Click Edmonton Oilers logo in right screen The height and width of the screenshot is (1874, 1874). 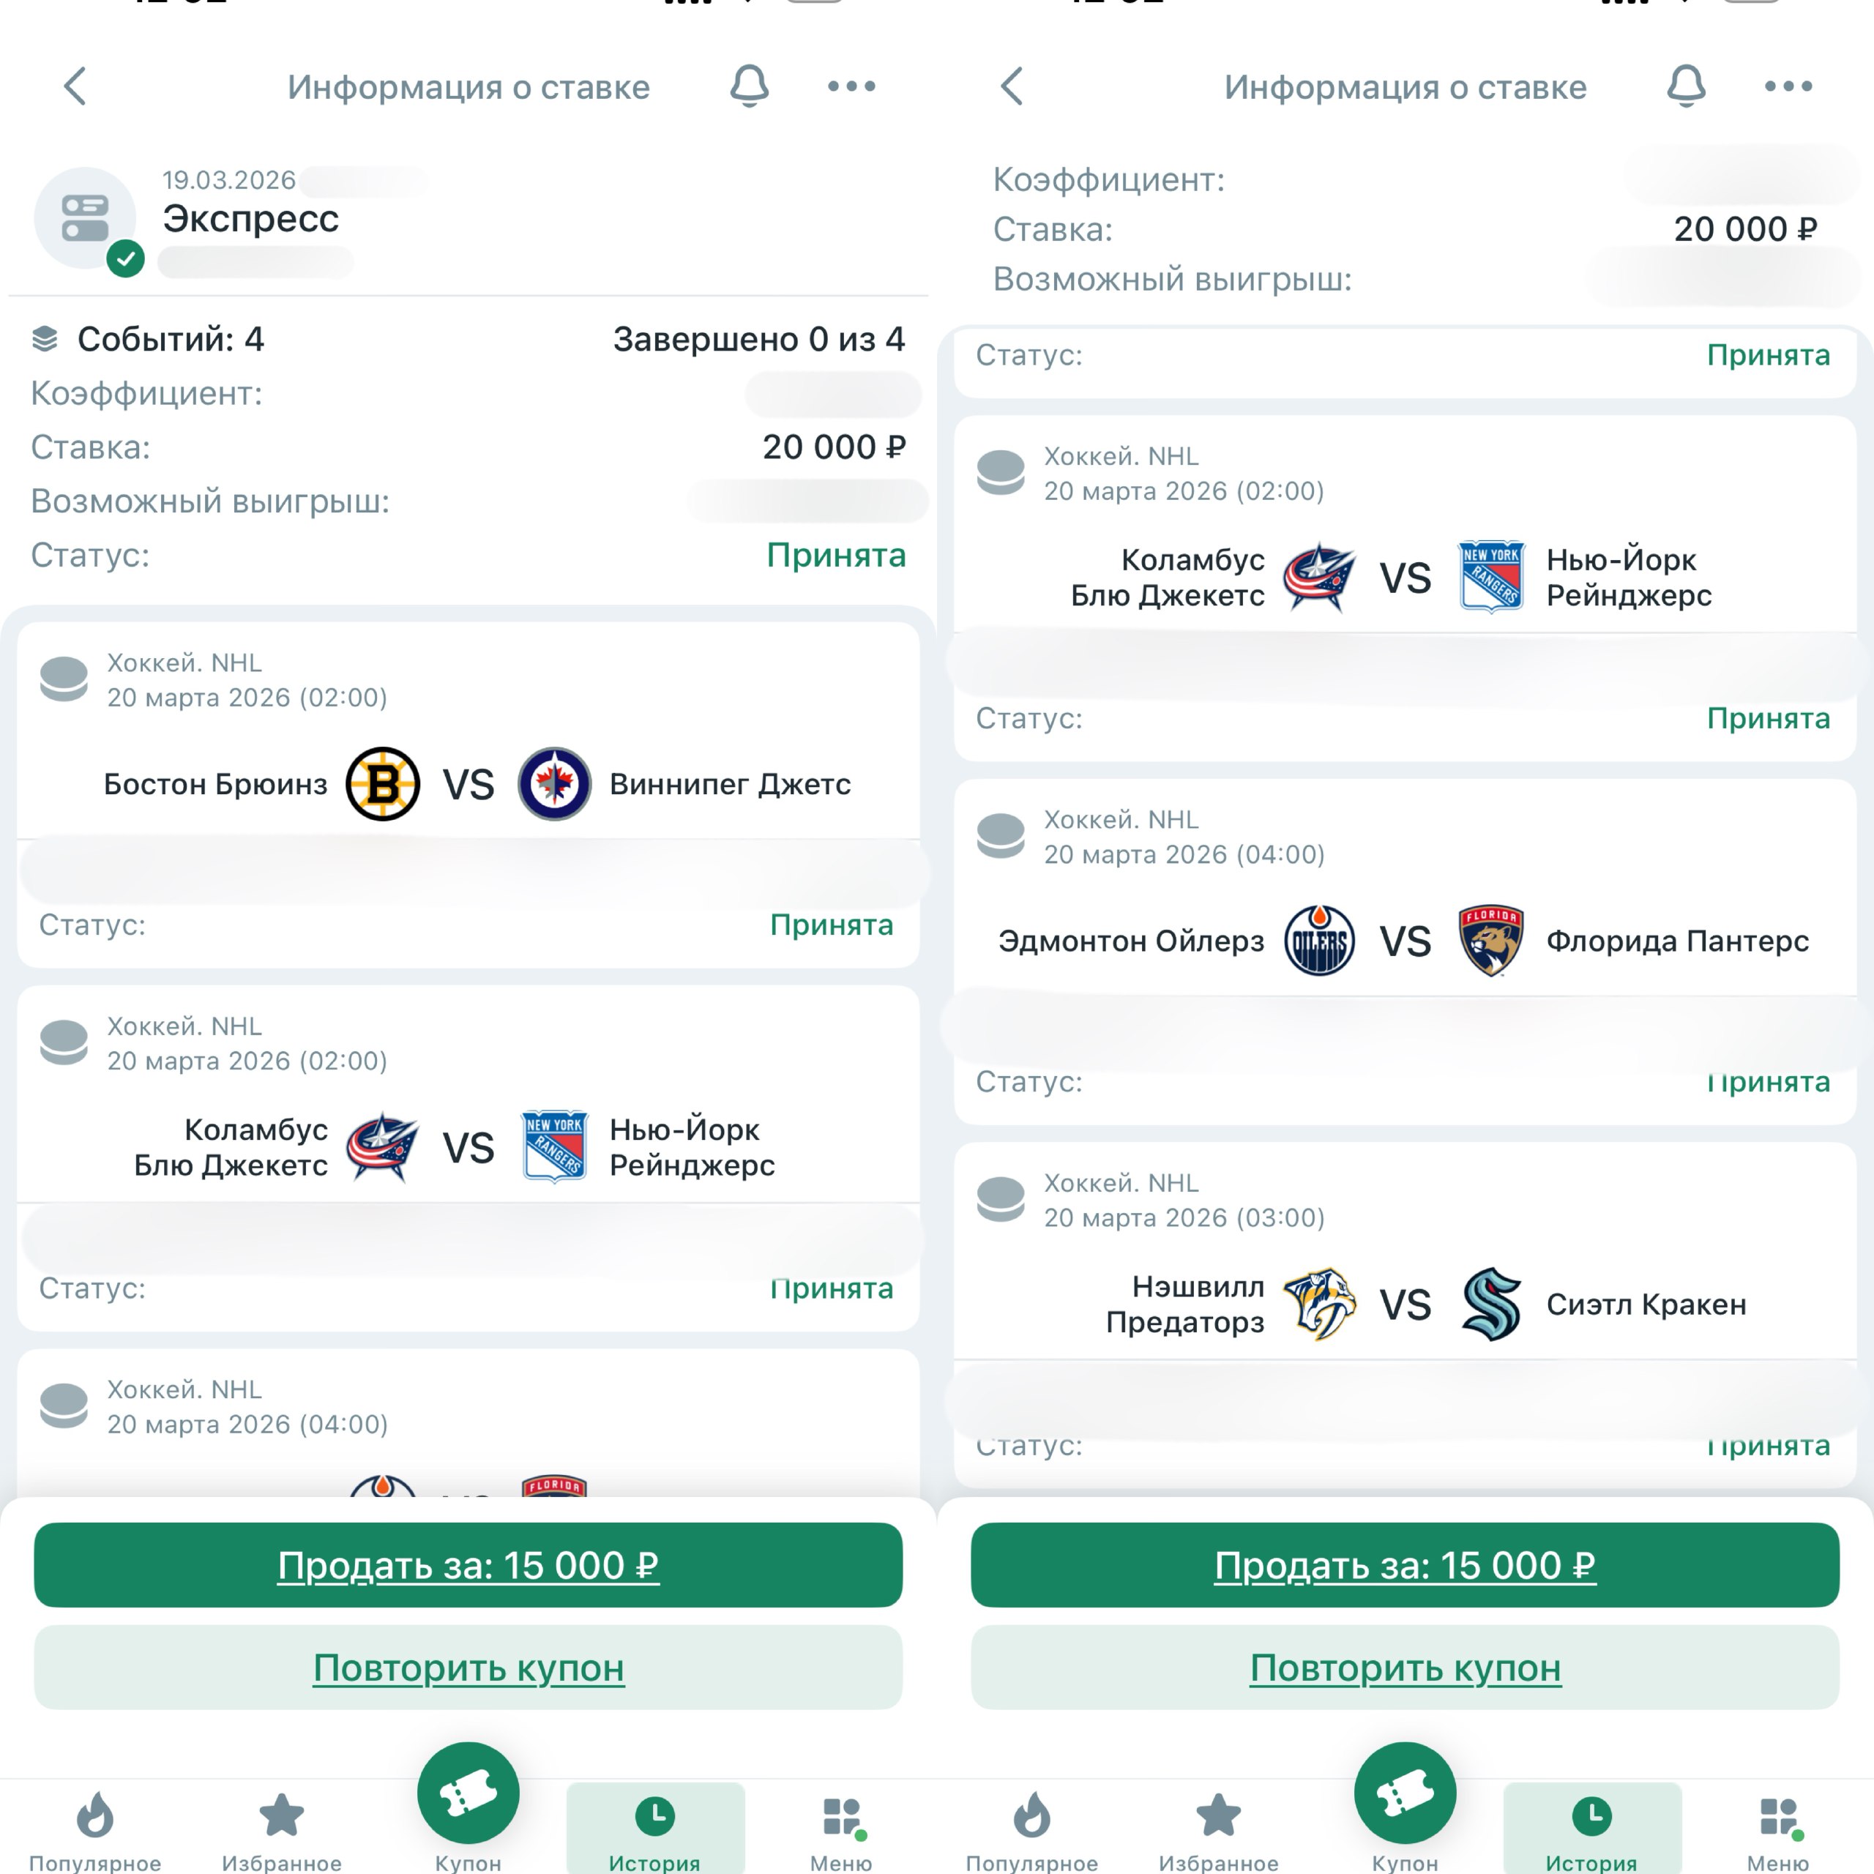pos(1319,941)
